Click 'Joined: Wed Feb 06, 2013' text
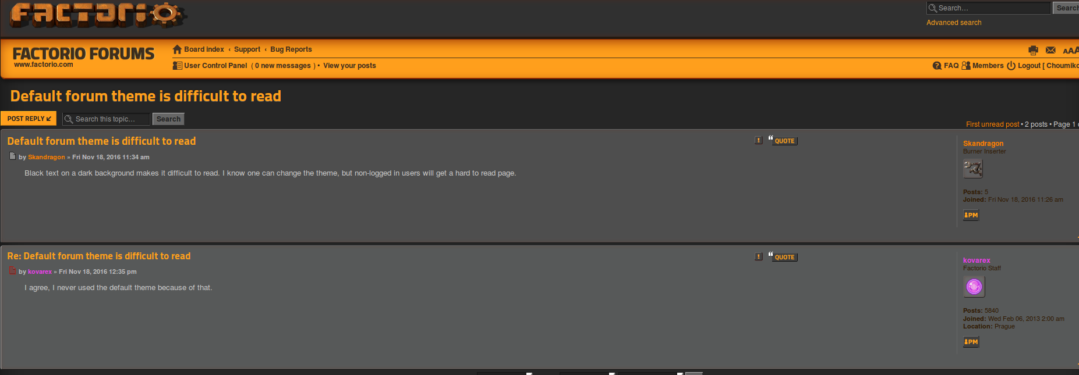Image resolution: width=1079 pixels, height=375 pixels. [x=1013, y=319]
